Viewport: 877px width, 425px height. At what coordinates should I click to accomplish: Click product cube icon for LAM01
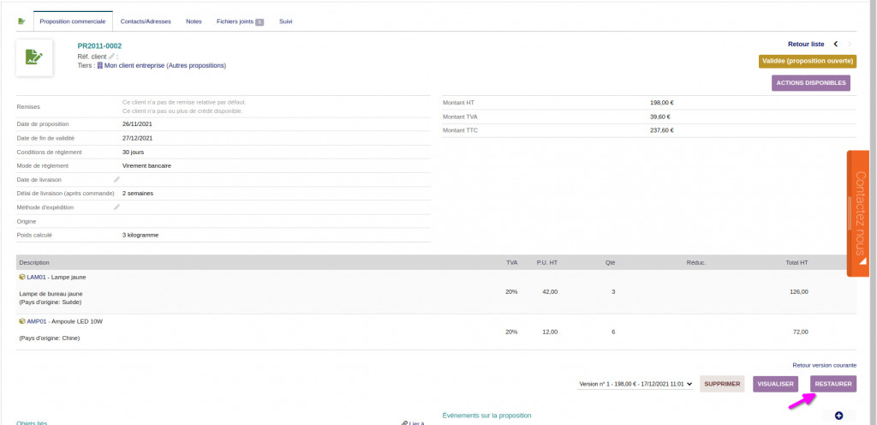coord(22,277)
